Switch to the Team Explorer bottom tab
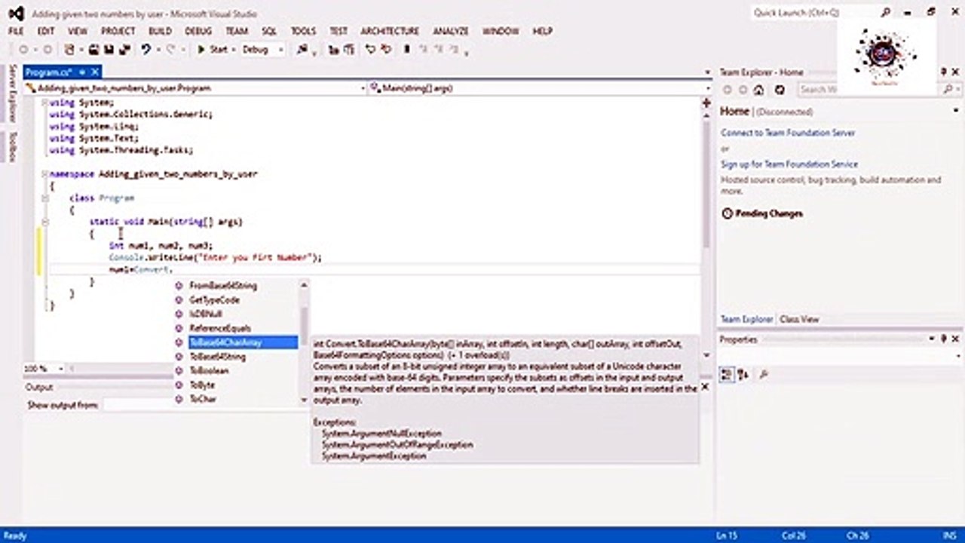The width and height of the screenshot is (965, 543). point(746,319)
